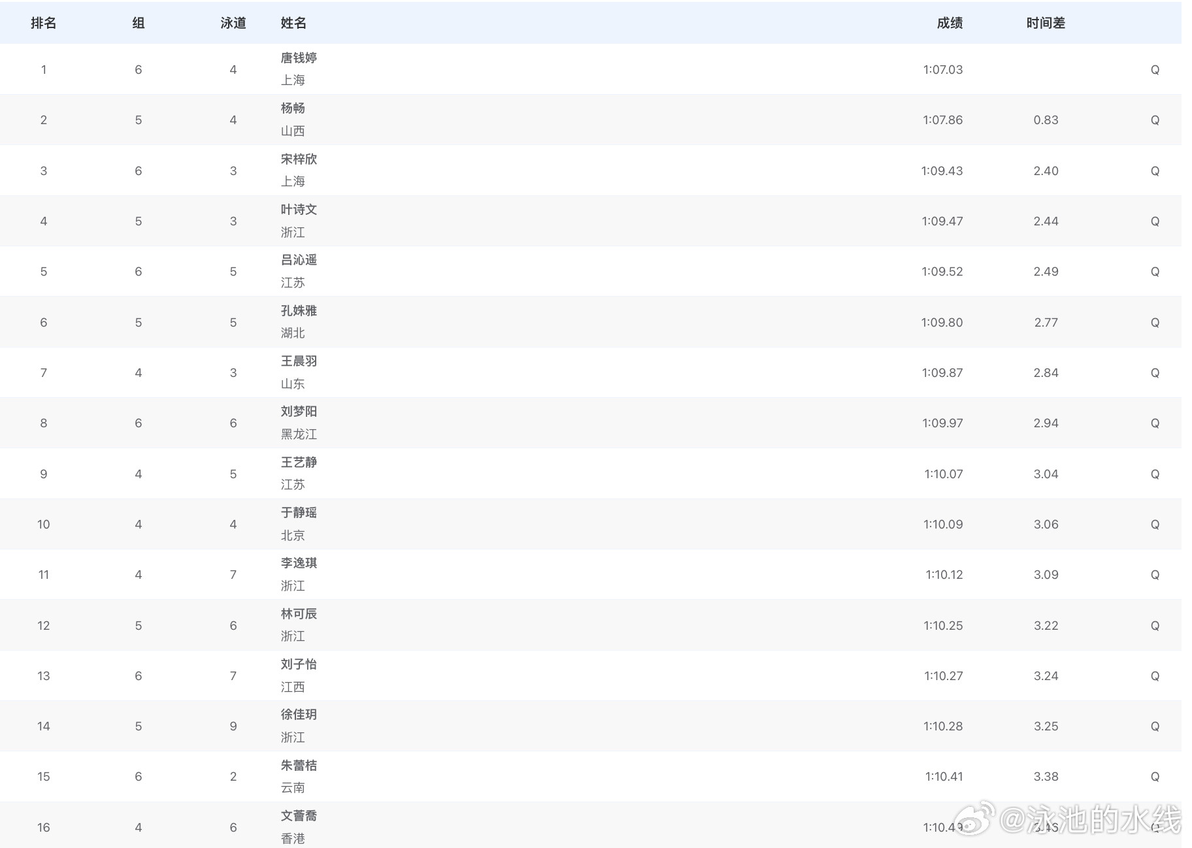
Task: Sort the table by 组 column header
Action: point(138,23)
